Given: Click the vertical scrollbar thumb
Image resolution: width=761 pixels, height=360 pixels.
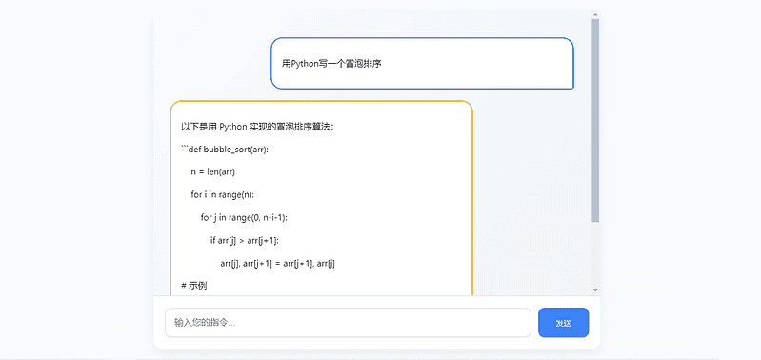Looking at the screenshot, I should pyautogui.click(x=595, y=121).
